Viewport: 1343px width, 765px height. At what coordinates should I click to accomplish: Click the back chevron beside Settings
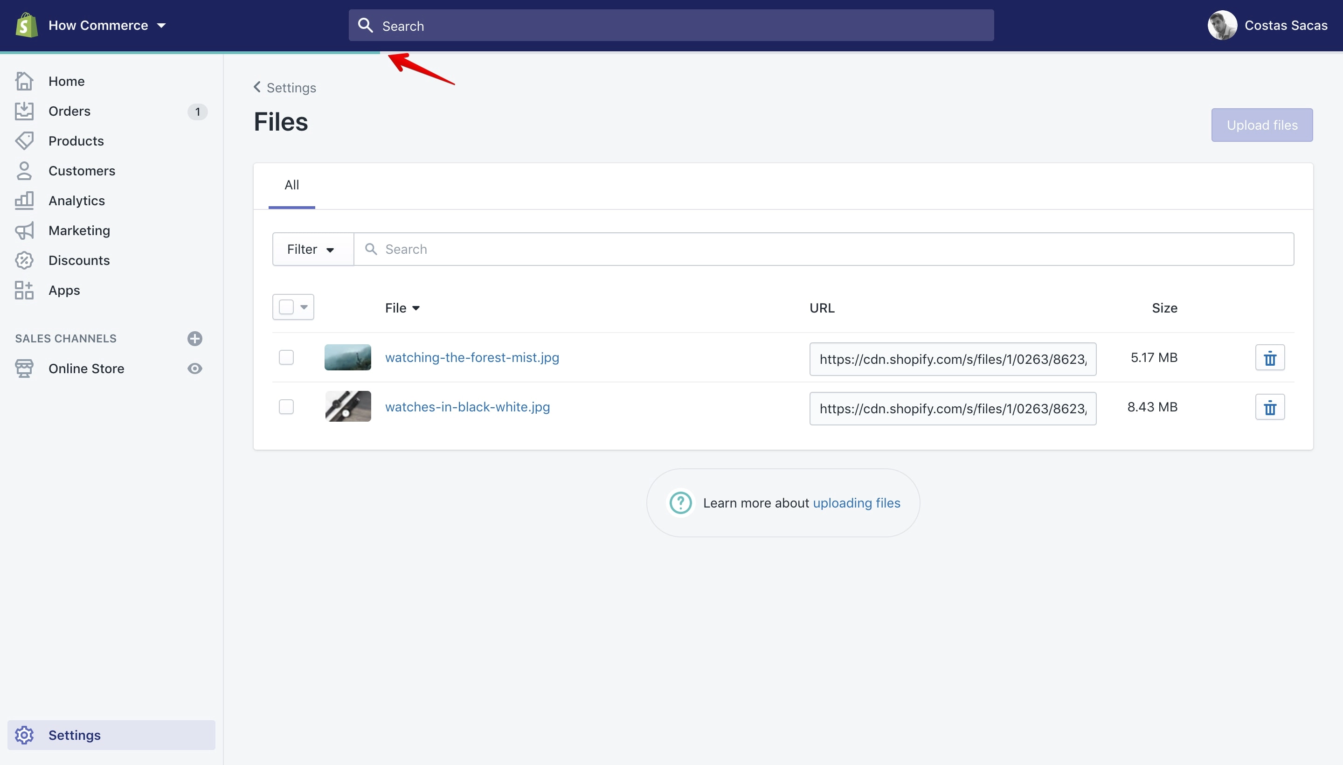tap(257, 87)
